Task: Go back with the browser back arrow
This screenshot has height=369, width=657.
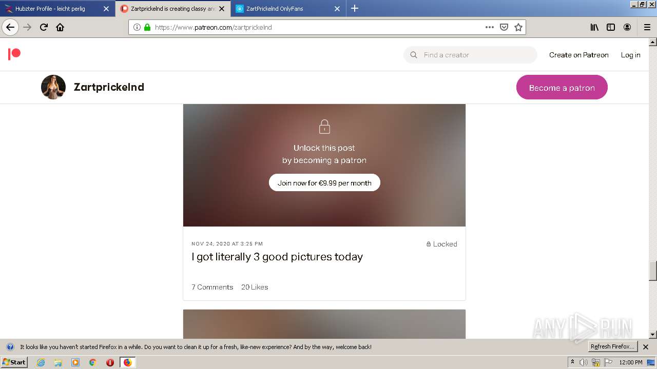Action: [x=10, y=27]
